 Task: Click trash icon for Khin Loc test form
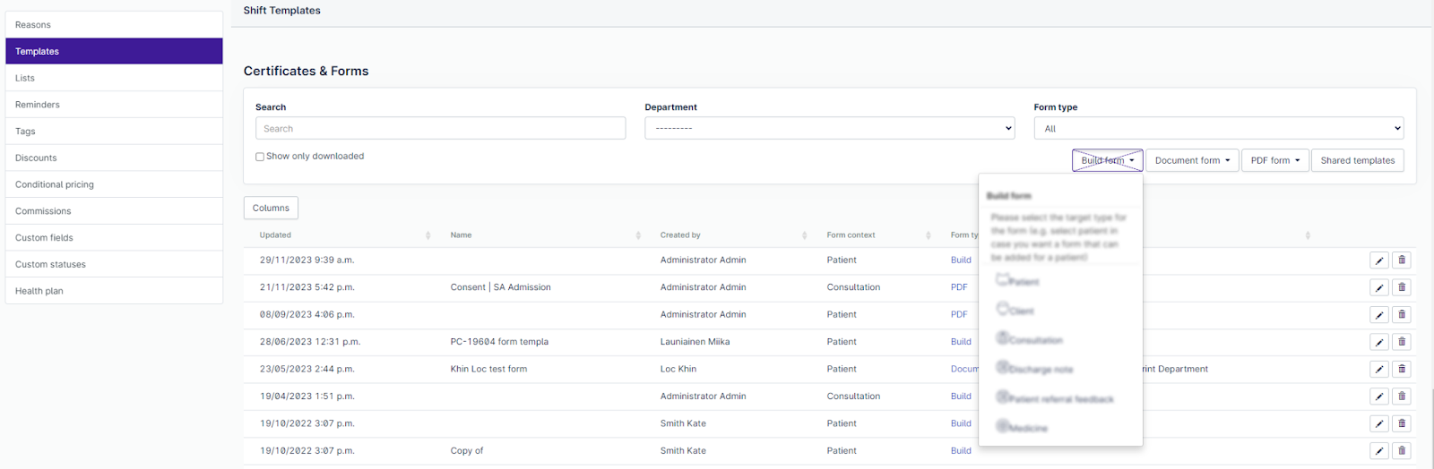pos(1402,369)
